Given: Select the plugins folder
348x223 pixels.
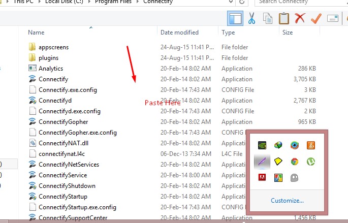Looking at the screenshot, I should (x=48, y=58).
